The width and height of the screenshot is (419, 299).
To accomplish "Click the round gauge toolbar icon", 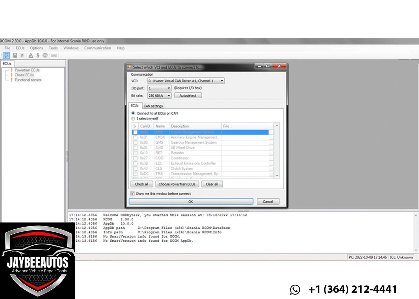I will pos(45,55).
